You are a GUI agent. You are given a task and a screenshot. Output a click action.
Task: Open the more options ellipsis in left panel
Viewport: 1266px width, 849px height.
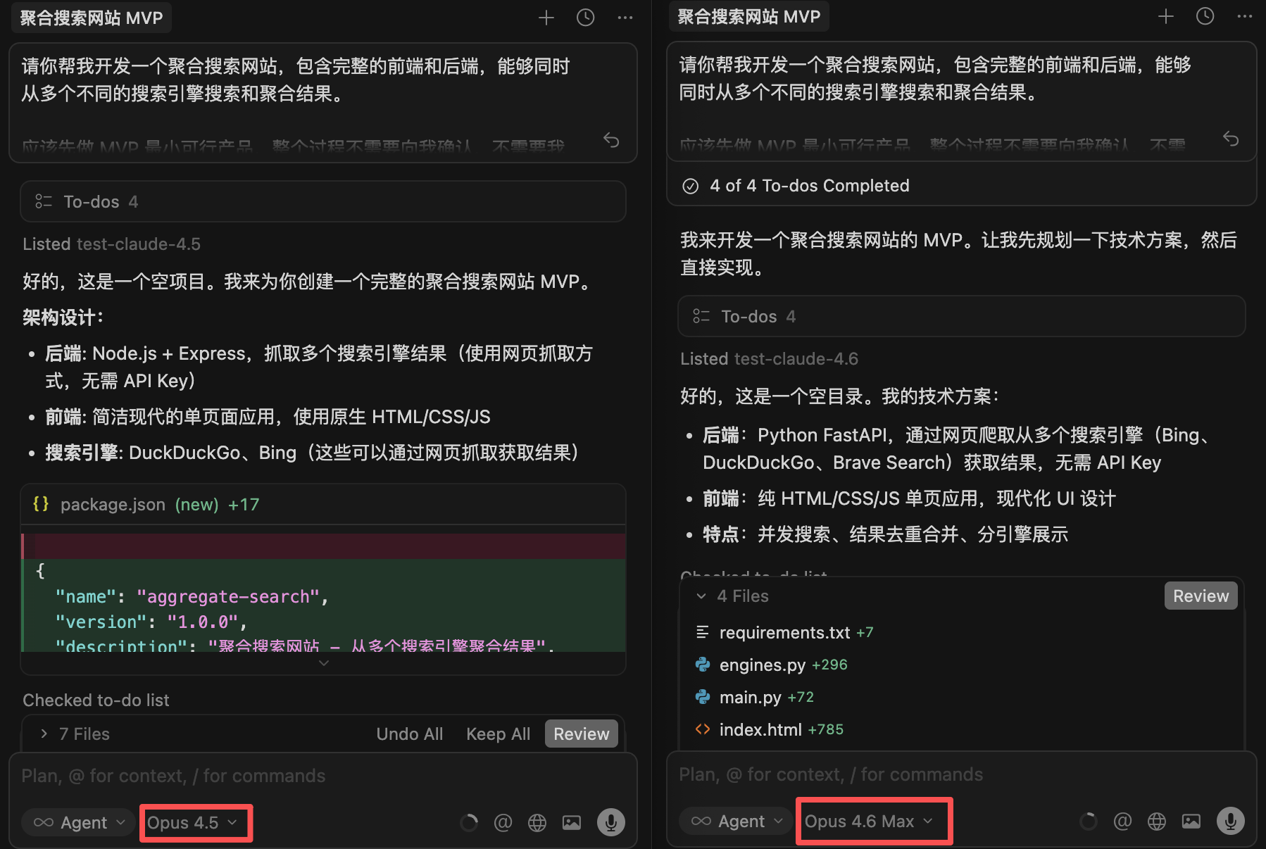click(625, 18)
